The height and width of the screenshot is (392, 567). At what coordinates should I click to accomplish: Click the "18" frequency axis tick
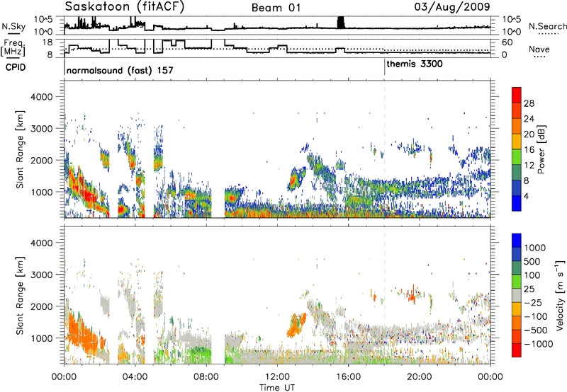(47, 42)
